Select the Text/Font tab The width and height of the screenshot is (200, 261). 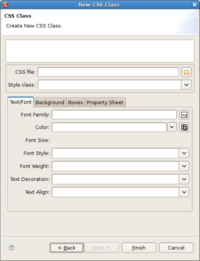coord(20,102)
